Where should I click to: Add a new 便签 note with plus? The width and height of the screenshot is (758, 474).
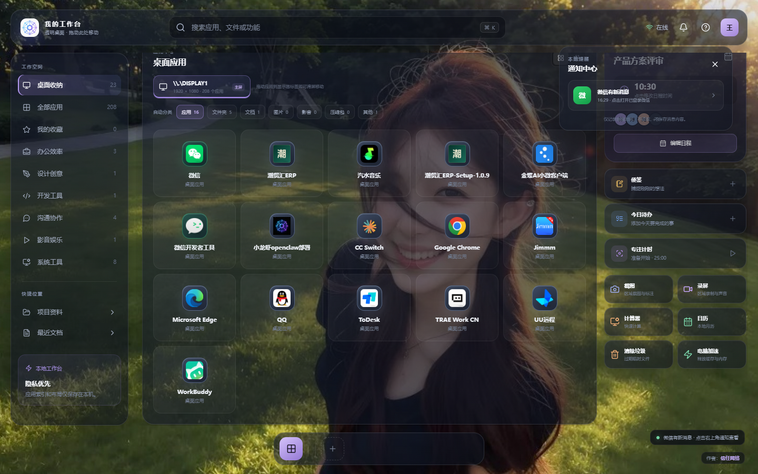click(x=733, y=184)
